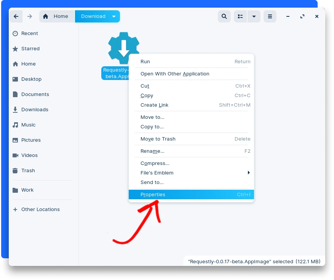Screen dimensions: 334x280
Task: Go back with the left arrow button
Action: coord(16,16)
